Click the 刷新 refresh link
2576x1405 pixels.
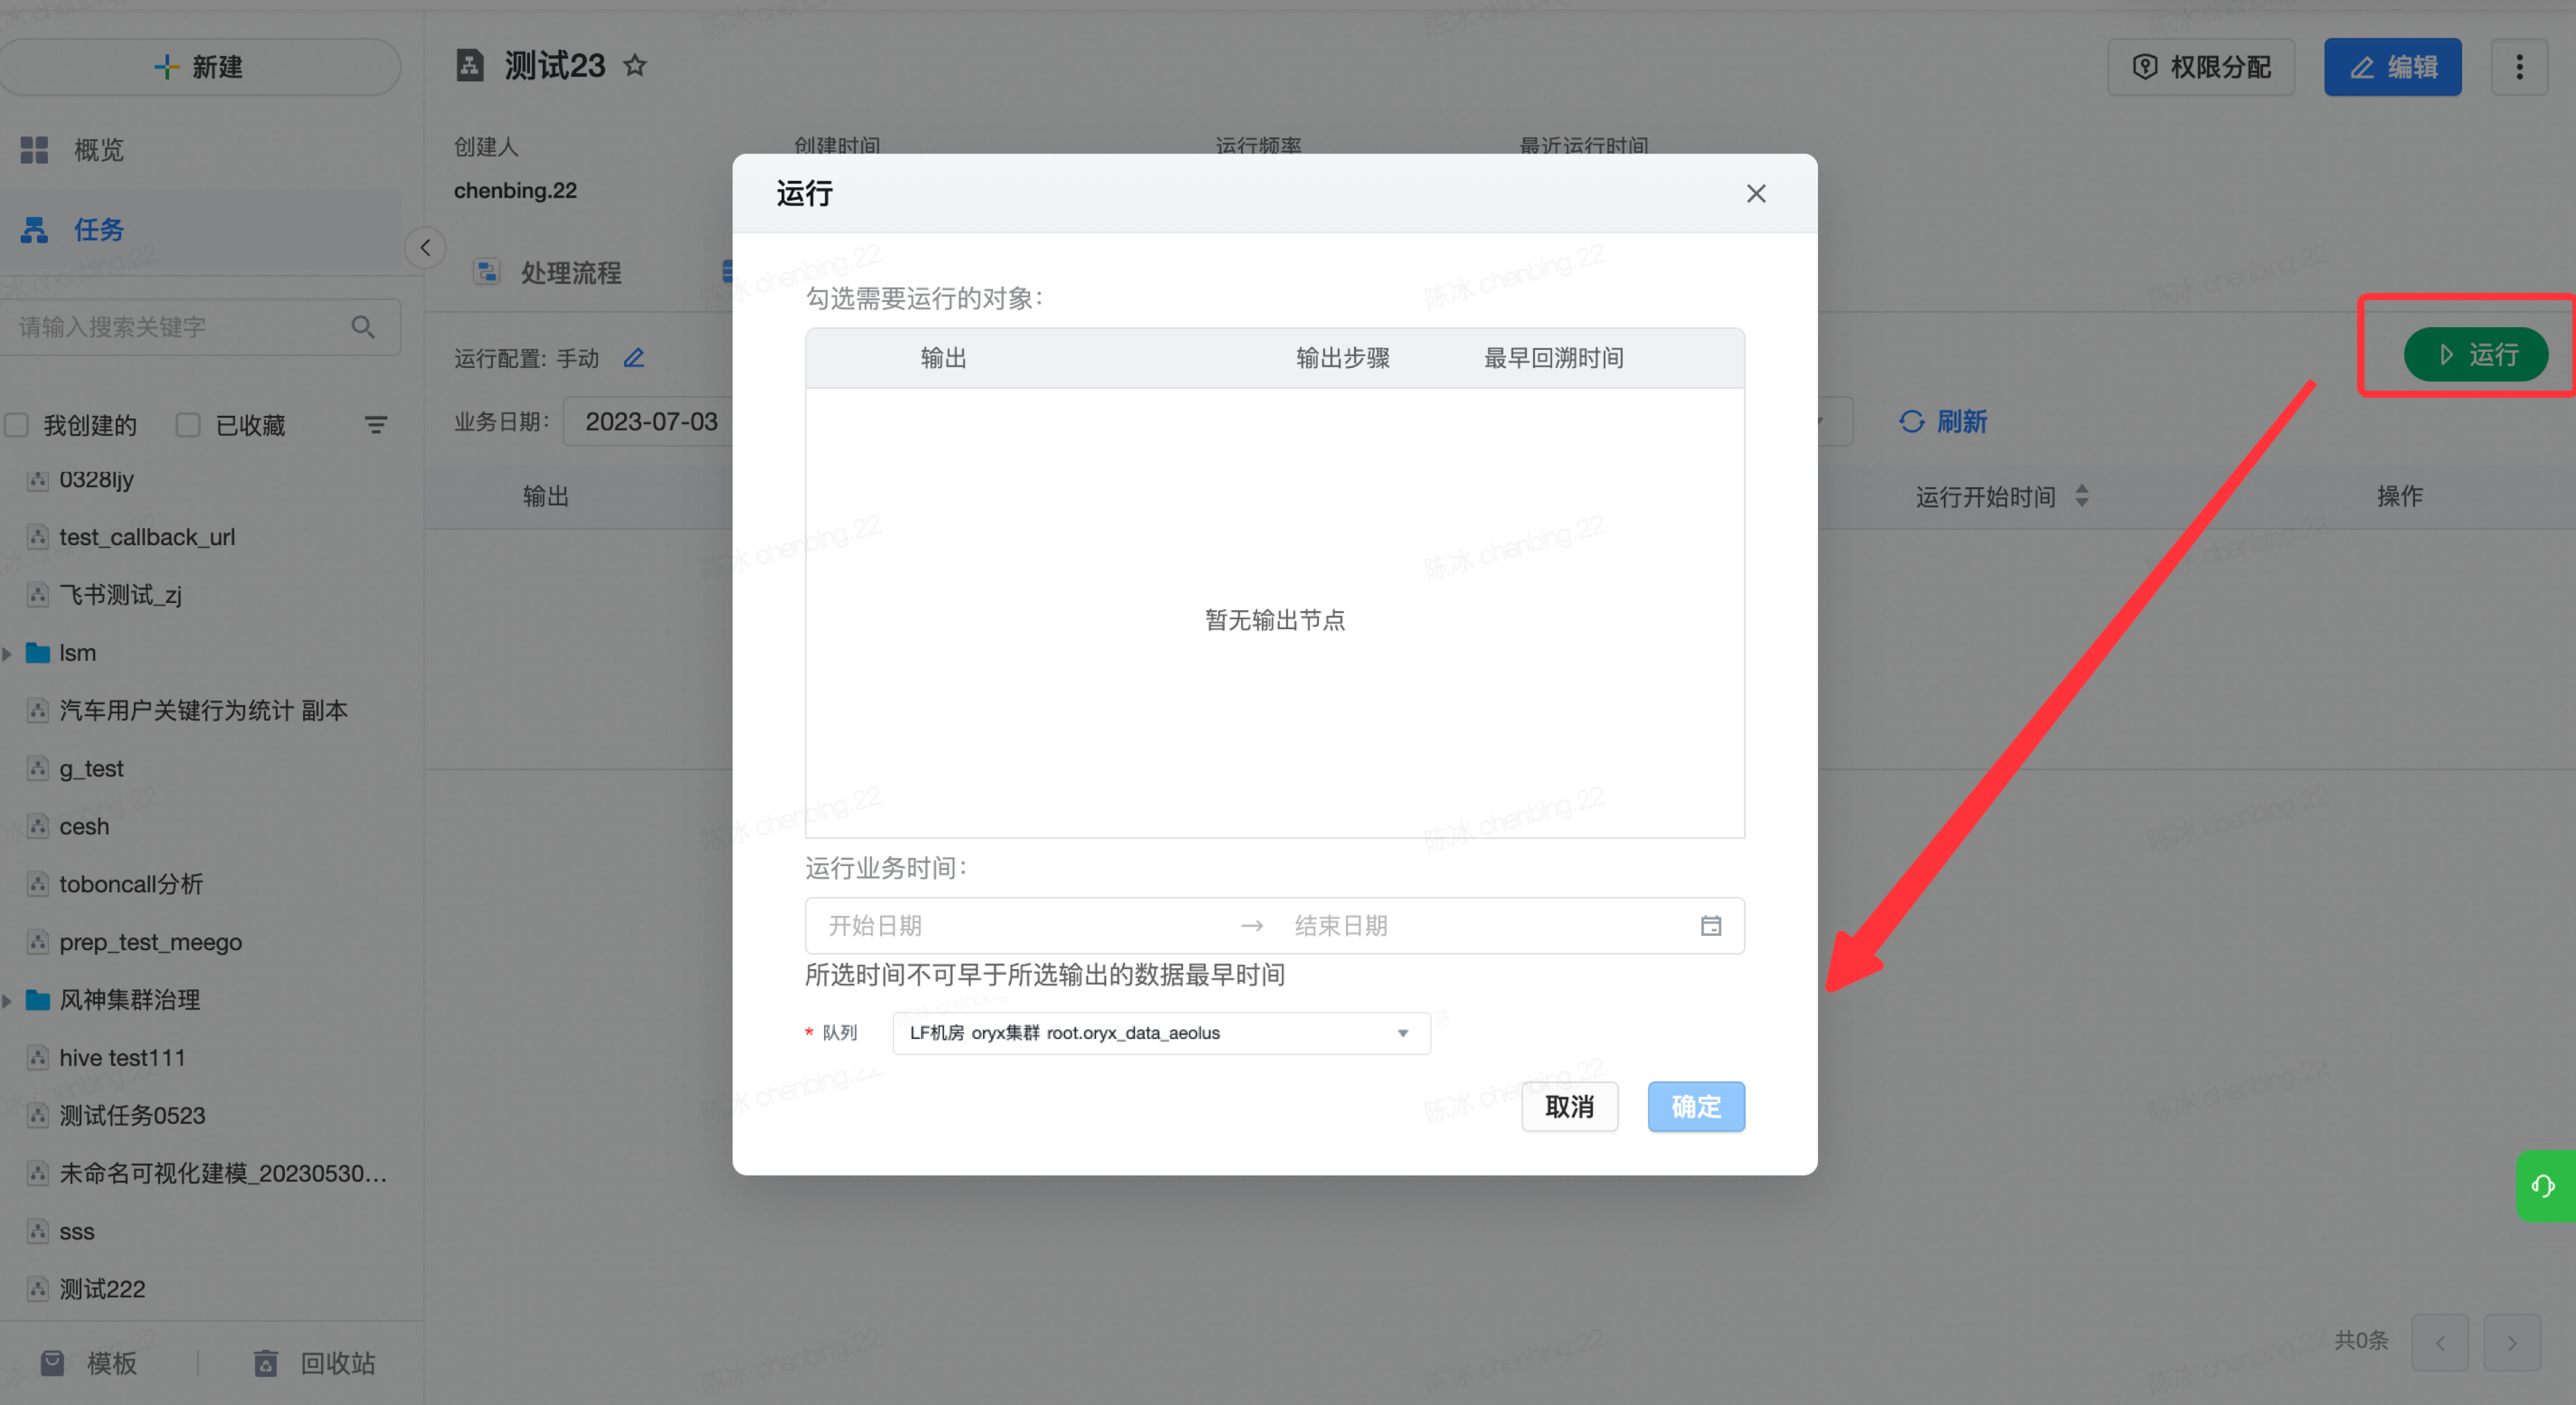click(1943, 422)
